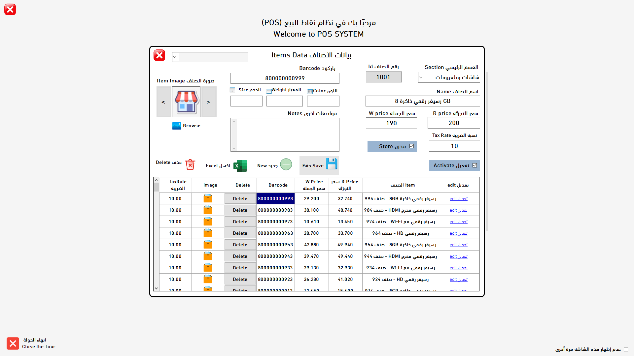
Task: Uncheck the Store مخزن checkbox
Action: [x=411, y=146]
